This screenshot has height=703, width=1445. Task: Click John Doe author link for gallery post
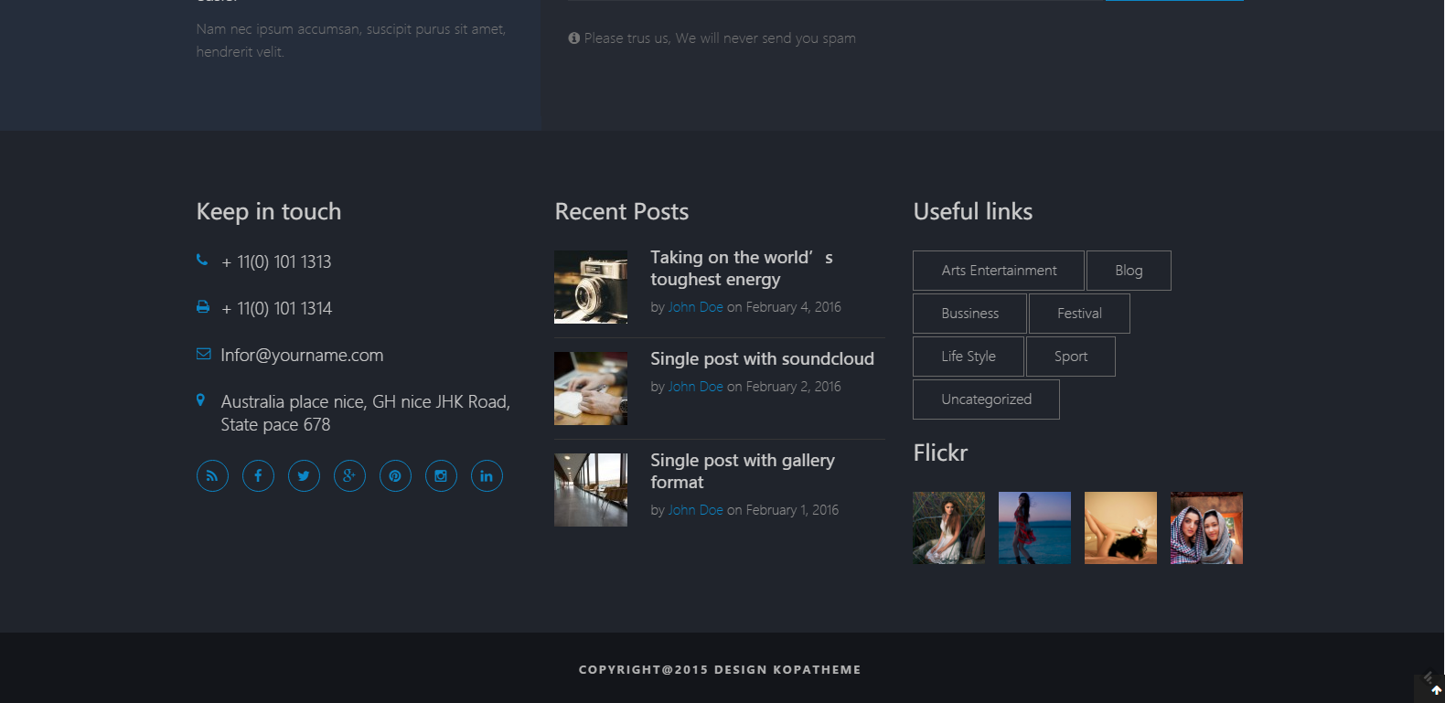pos(695,510)
